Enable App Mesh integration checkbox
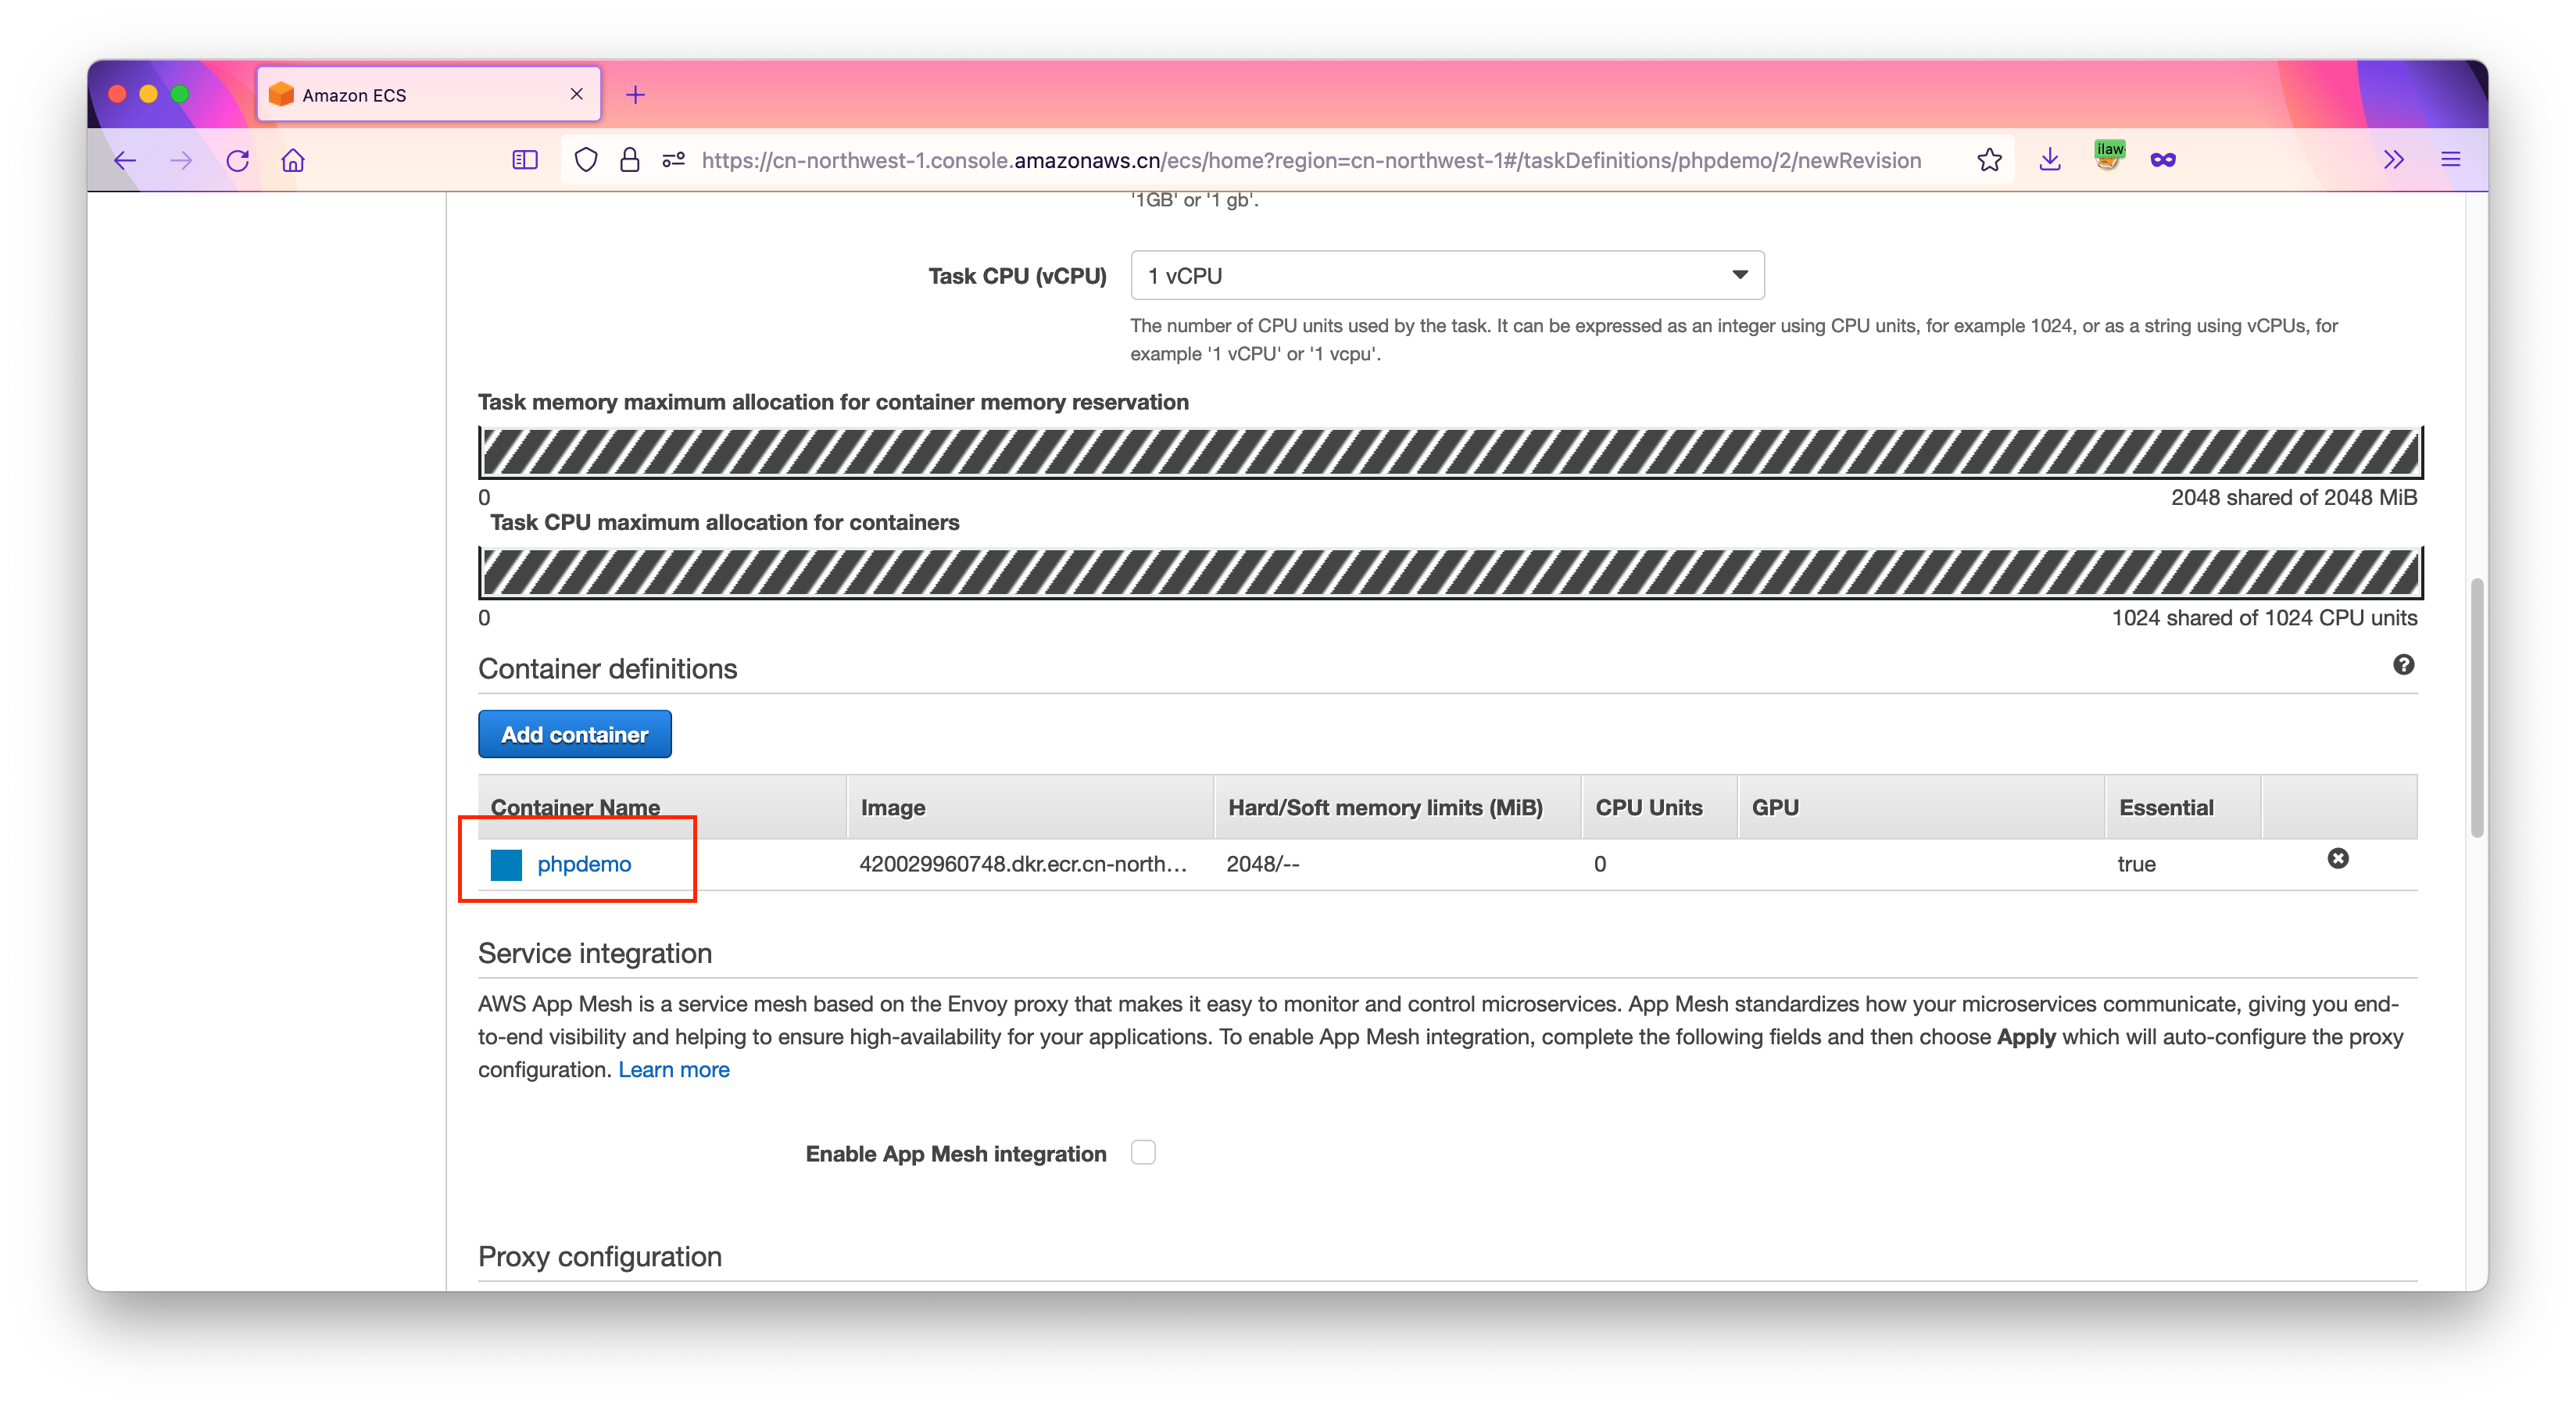The width and height of the screenshot is (2576, 1407). point(1143,1152)
